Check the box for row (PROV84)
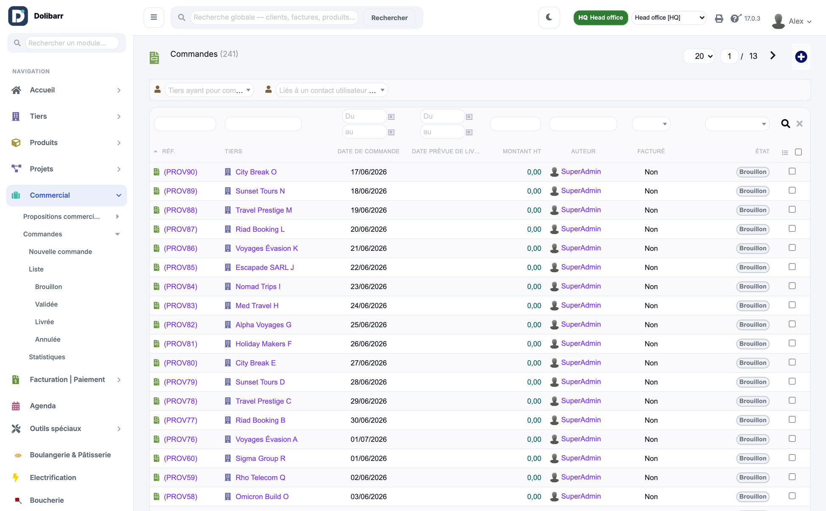Image resolution: width=826 pixels, height=511 pixels. [x=792, y=286]
